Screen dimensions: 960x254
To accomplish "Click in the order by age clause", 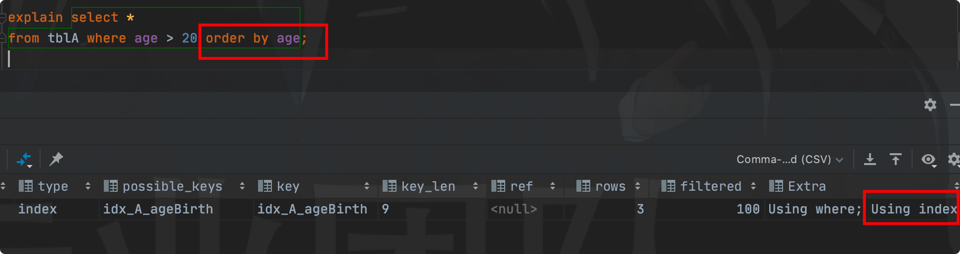I will pos(253,39).
